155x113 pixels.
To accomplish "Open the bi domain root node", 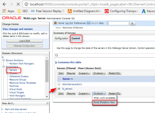I will [x=3, y=57].
